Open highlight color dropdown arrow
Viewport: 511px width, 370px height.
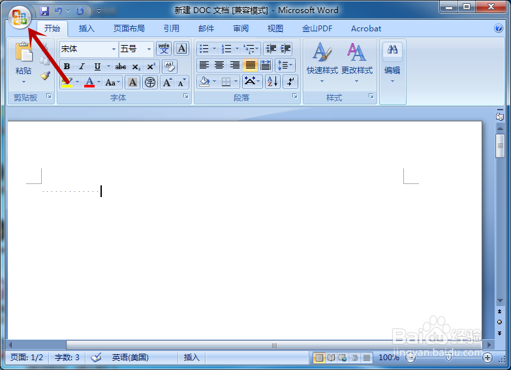(x=77, y=82)
